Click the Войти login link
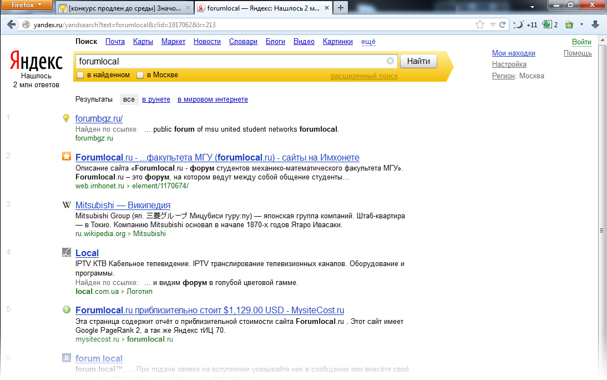The width and height of the screenshot is (607, 380). coord(581,42)
